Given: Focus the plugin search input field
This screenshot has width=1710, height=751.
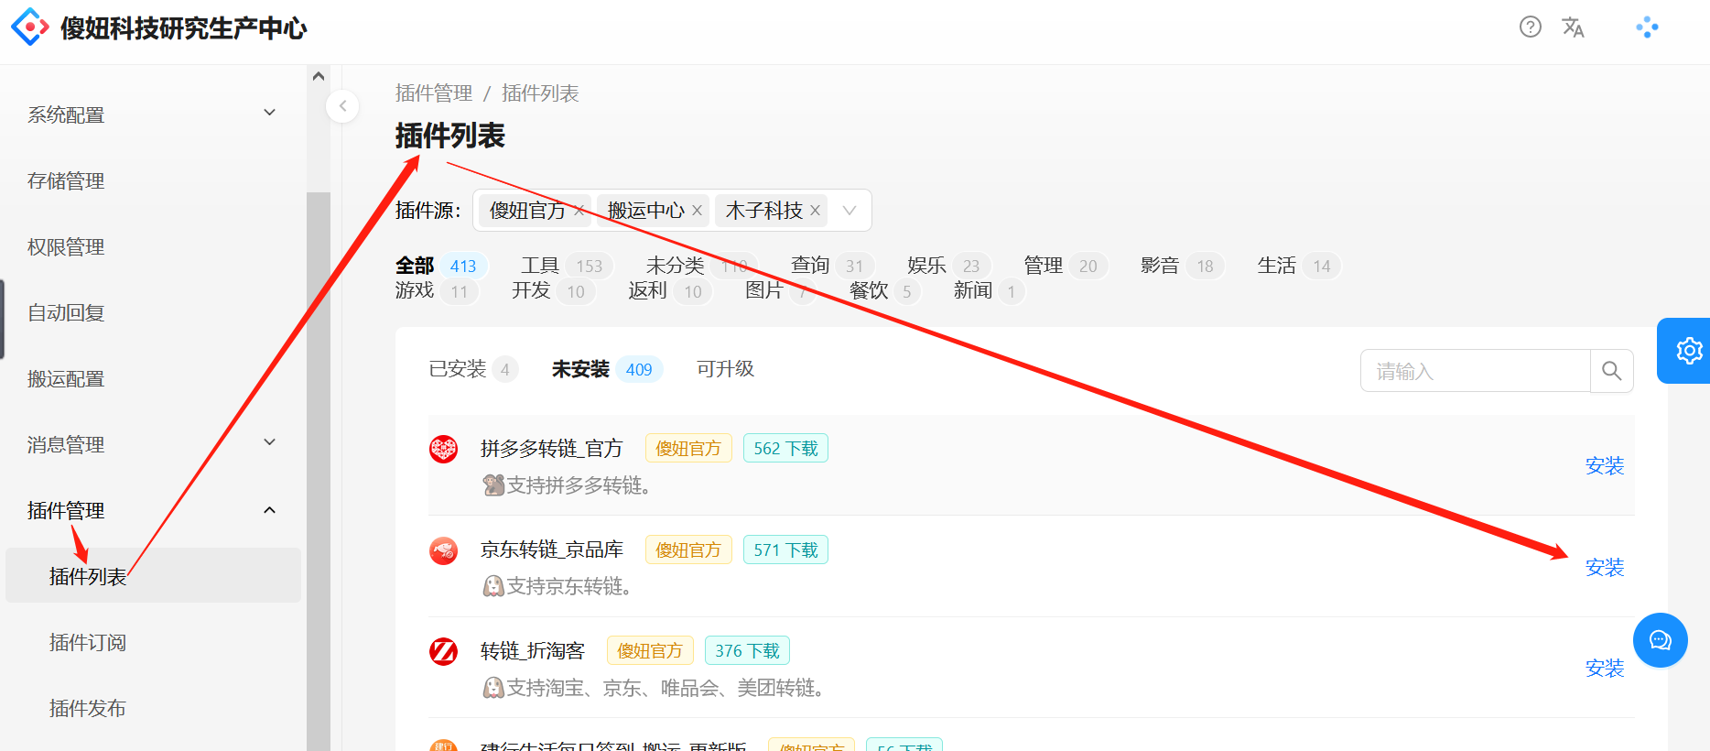Looking at the screenshot, I should click(1475, 371).
